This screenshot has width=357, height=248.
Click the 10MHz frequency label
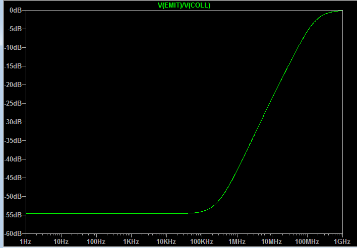[272, 241]
